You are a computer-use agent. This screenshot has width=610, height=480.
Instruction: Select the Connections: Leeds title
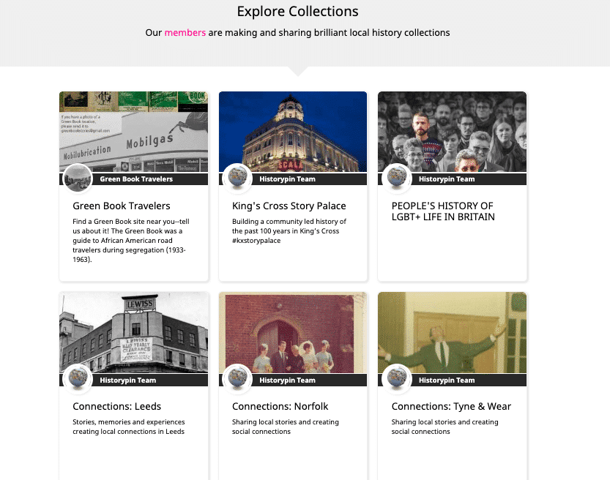(x=116, y=406)
